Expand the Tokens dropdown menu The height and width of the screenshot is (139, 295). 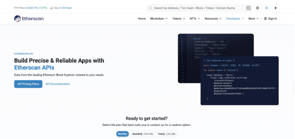click(179, 19)
